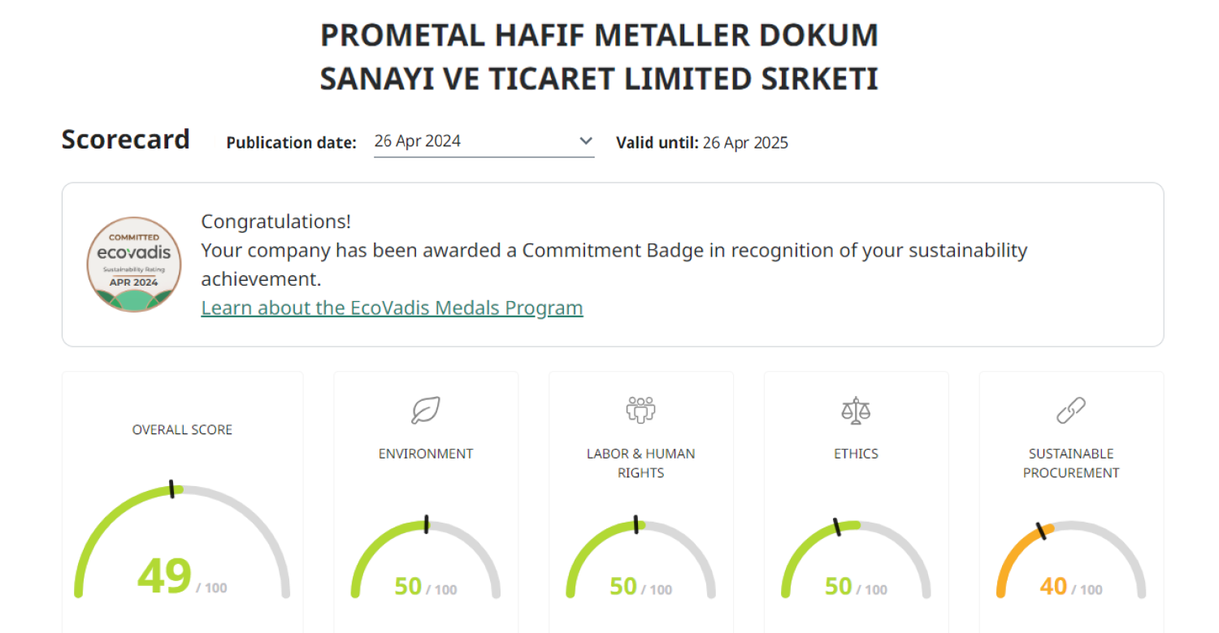Click the Environment leaf icon
The image size is (1219, 633).
point(425,411)
